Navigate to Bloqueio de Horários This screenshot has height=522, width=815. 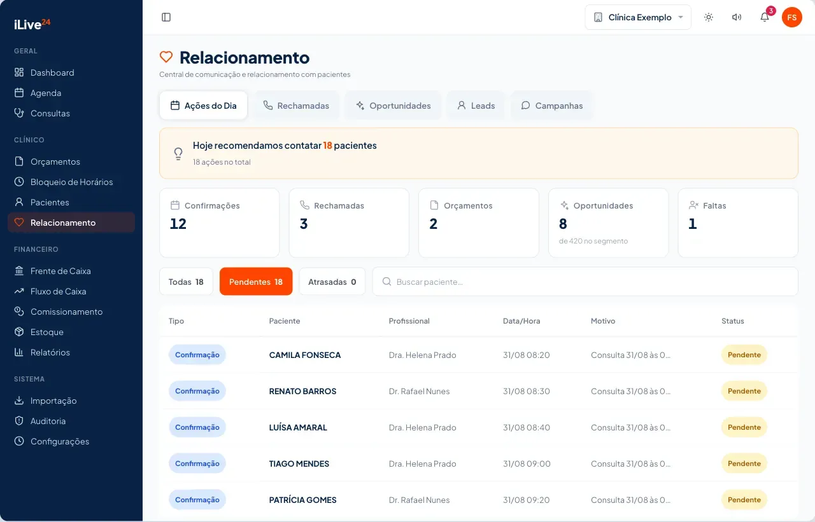(x=71, y=182)
